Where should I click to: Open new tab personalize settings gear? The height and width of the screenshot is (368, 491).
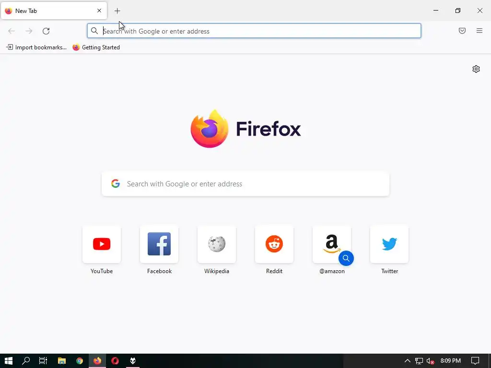pyautogui.click(x=476, y=69)
